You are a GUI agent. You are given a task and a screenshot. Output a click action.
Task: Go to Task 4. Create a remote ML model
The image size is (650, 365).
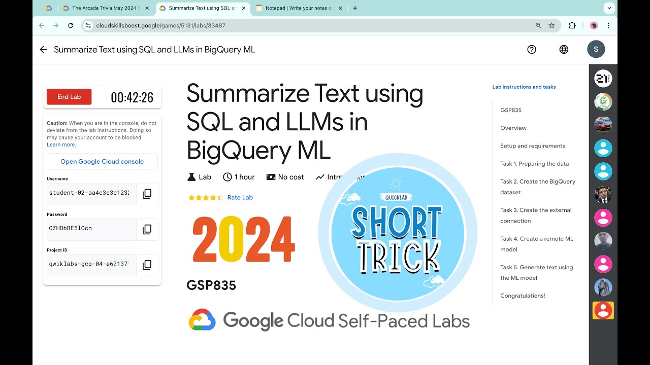click(537, 244)
